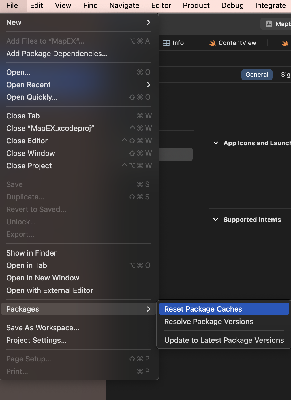This screenshot has width=291, height=400.
Task: Select Show in Finder
Action: point(79,253)
